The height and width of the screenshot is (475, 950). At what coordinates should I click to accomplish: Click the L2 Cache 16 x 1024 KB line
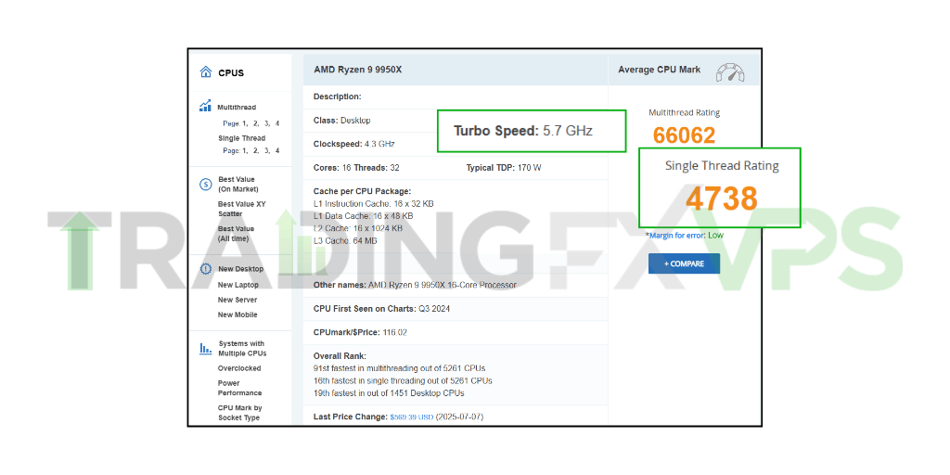358,228
